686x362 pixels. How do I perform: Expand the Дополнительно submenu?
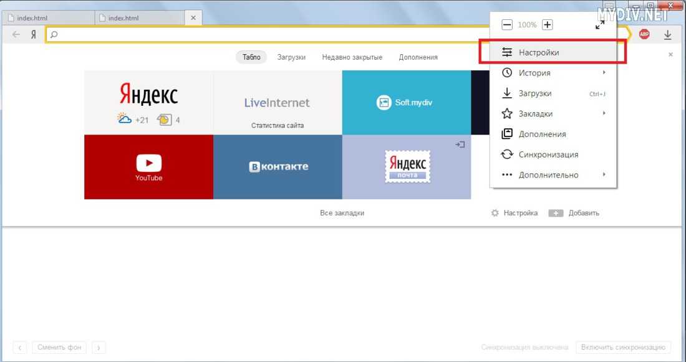point(553,175)
